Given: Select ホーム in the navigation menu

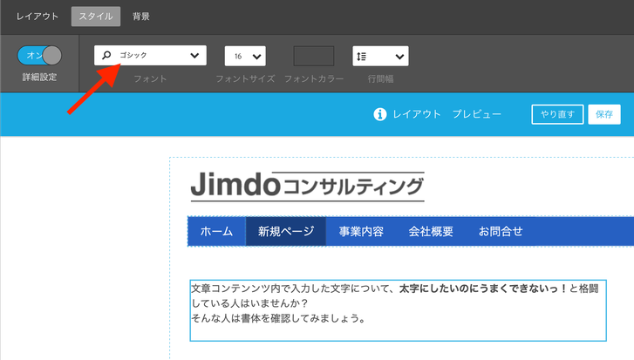Looking at the screenshot, I should (217, 231).
